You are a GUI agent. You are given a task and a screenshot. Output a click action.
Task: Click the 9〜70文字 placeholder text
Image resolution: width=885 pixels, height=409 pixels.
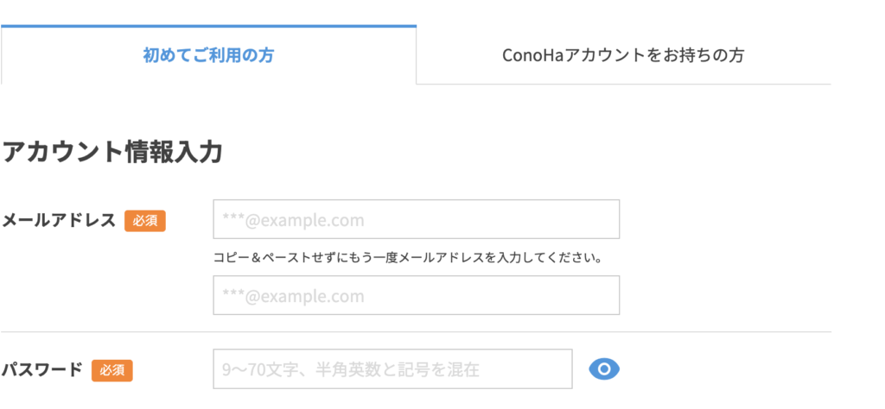point(350,370)
